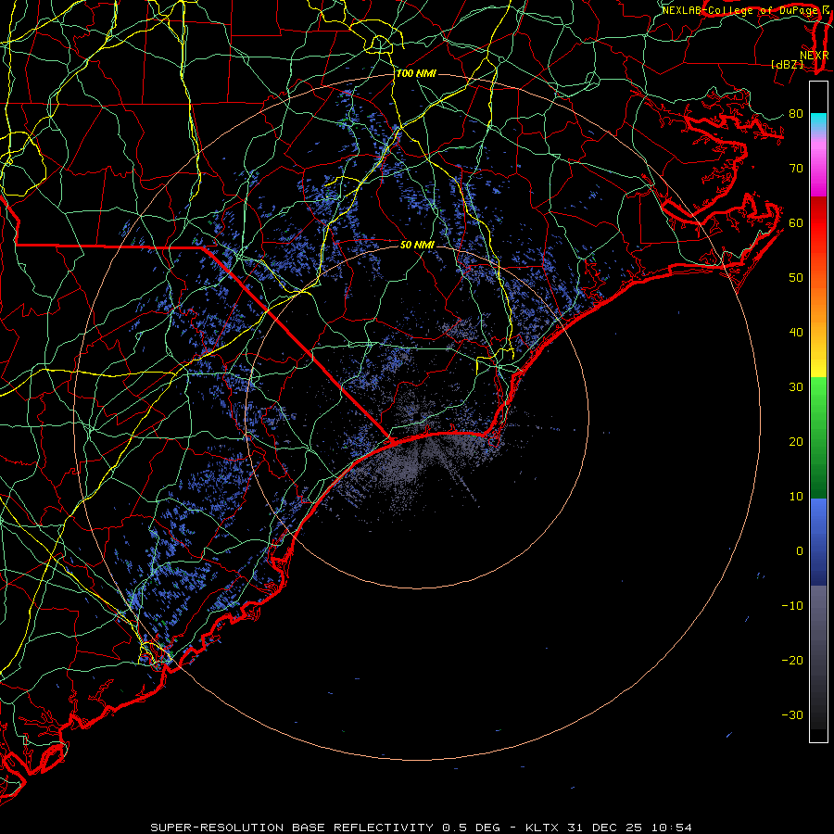The image size is (834, 834).
Task: Pick the yellow segment of the color bar
Action: click(818, 361)
